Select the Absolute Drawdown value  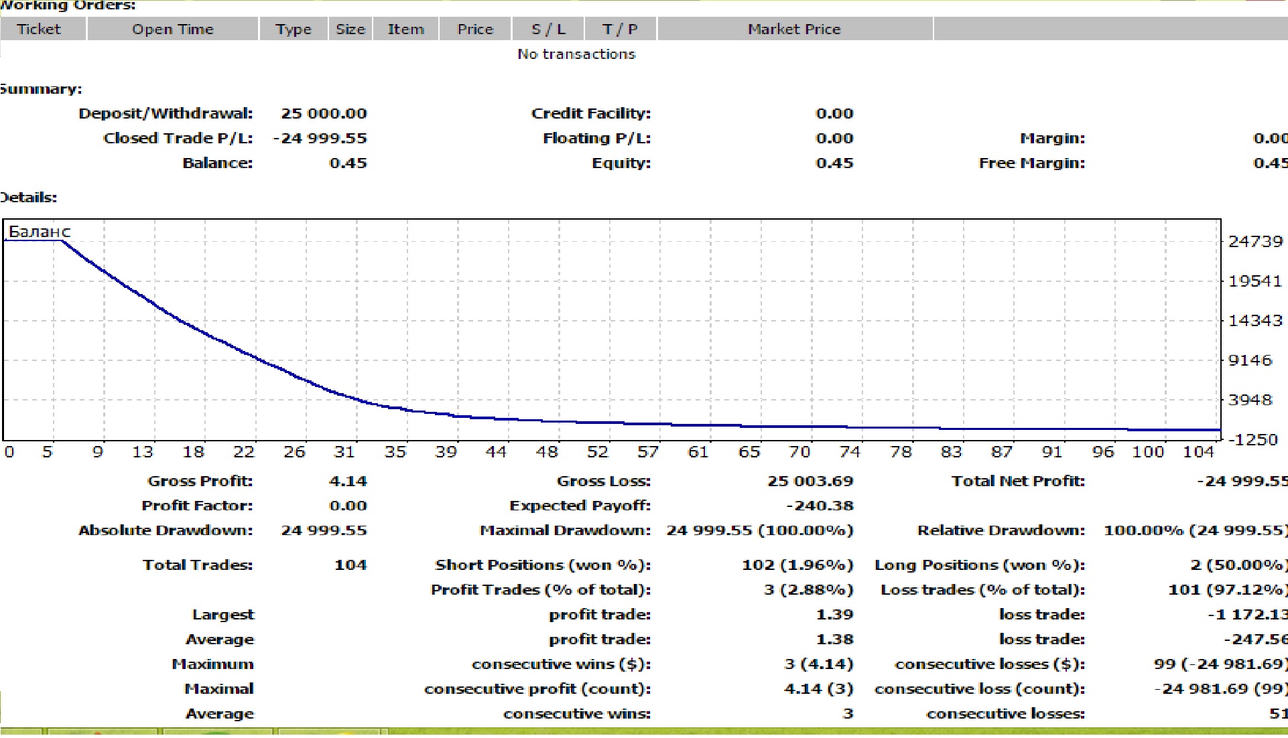coord(324,530)
